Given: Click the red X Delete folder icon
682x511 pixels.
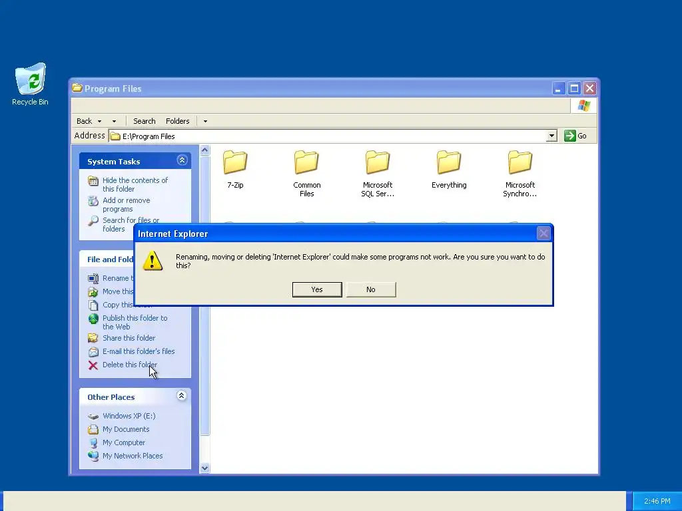Looking at the screenshot, I should coord(93,365).
